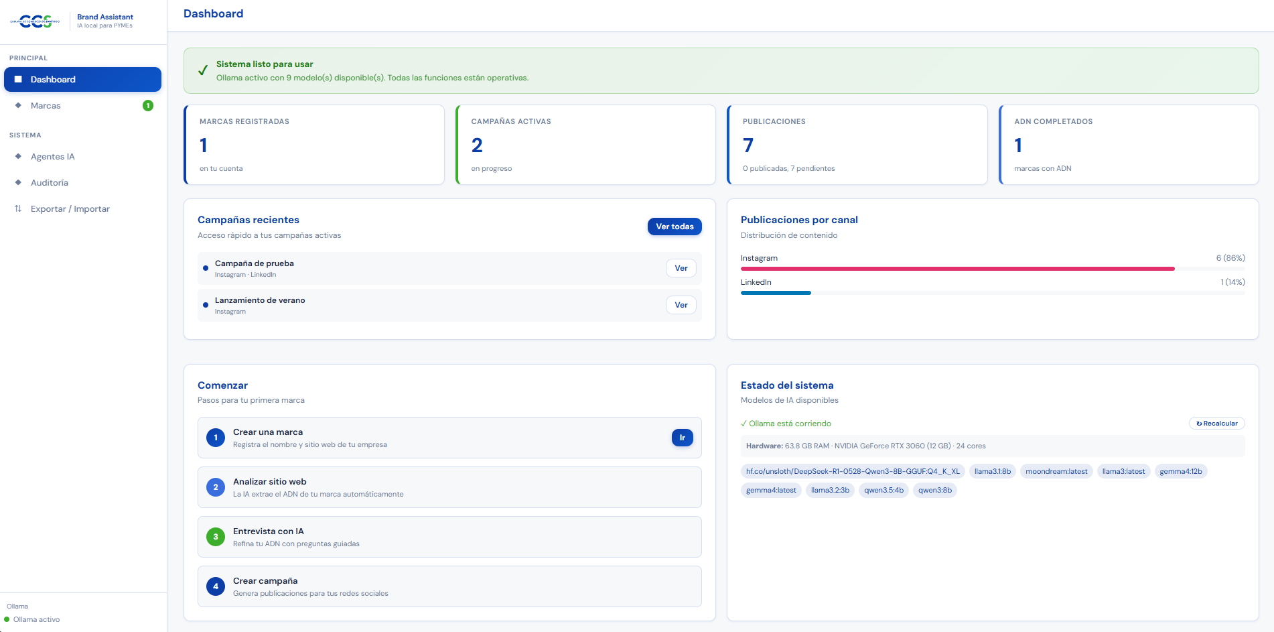Viewport: 1274px width, 632px height.
Task: Click the Agentes IA diamond icon
Action: pyautogui.click(x=18, y=156)
